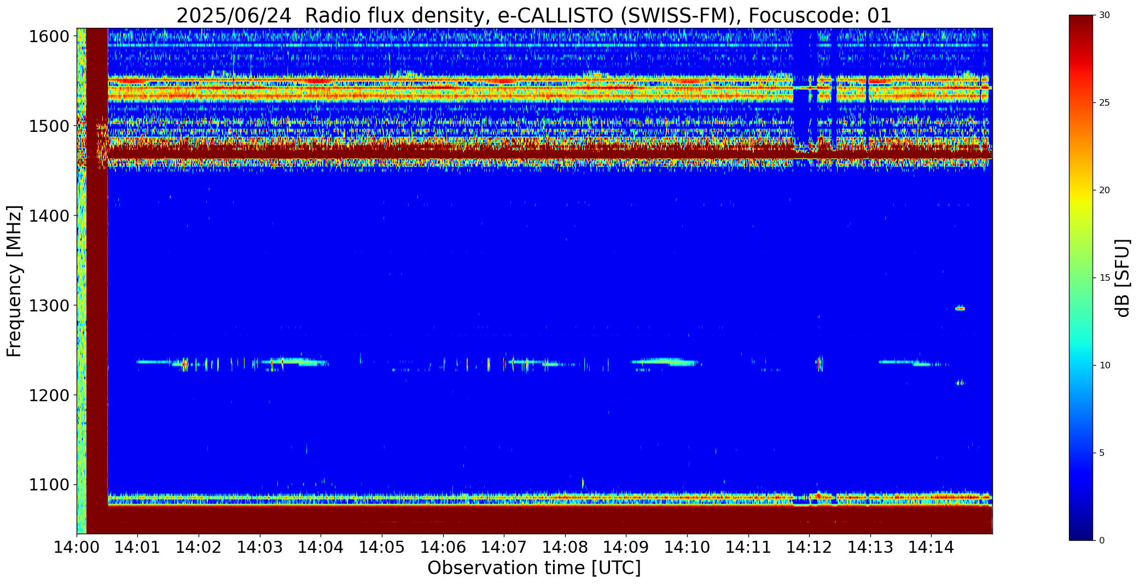Click the 1600 frequency tick label
The height and width of the screenshot is (584, 1139).
(x=49, y=37)
